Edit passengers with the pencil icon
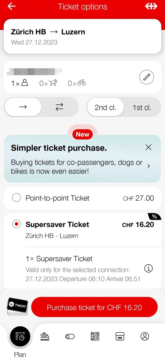This screenshot has width=165, height=360. (147, 77)
